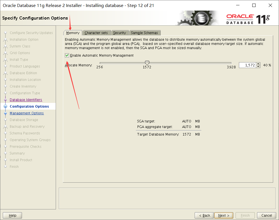279x220 pixels.
Task: Click the 'Backup and Recovery' step text
Action: (27, 127)
